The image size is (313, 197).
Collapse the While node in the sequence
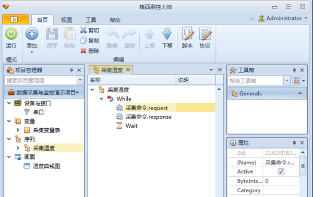[x=101, y=98]
